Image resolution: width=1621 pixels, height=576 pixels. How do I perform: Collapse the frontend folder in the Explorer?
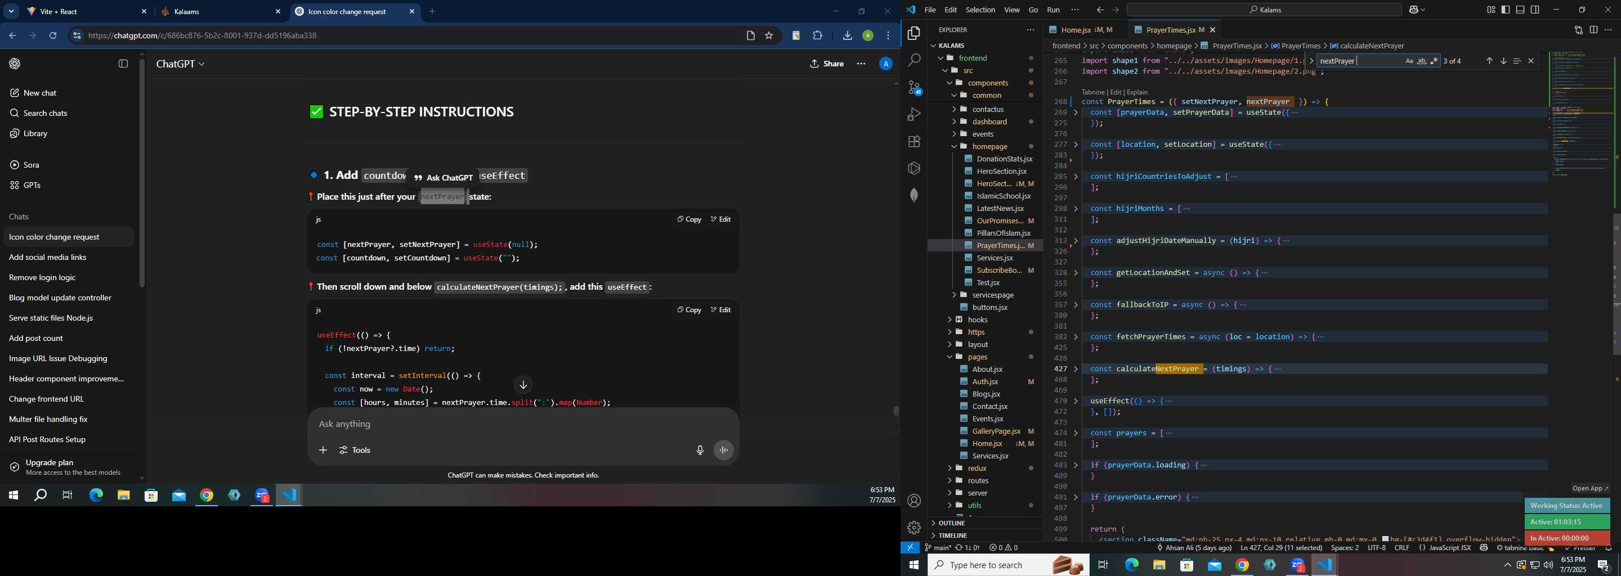pyautogui.click(x=973, y=58)
